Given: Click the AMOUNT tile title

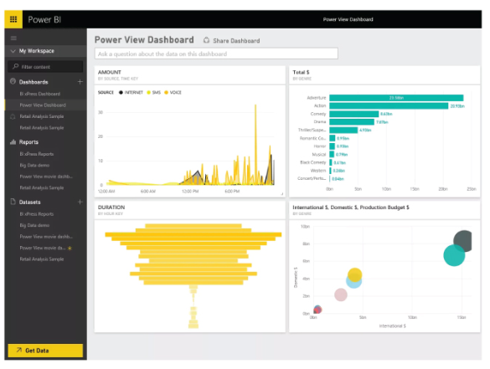Looking at the screenshot, I should (110, 72).
